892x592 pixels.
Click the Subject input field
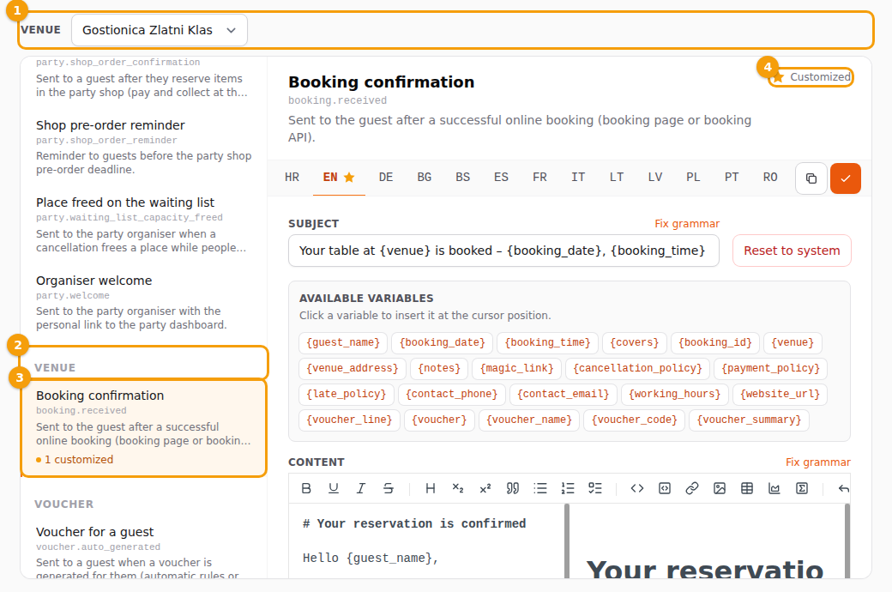click(x=503, y=251)
